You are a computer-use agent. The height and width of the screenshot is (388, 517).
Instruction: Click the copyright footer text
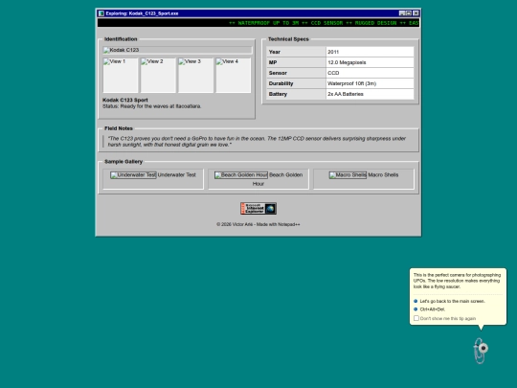258,224
